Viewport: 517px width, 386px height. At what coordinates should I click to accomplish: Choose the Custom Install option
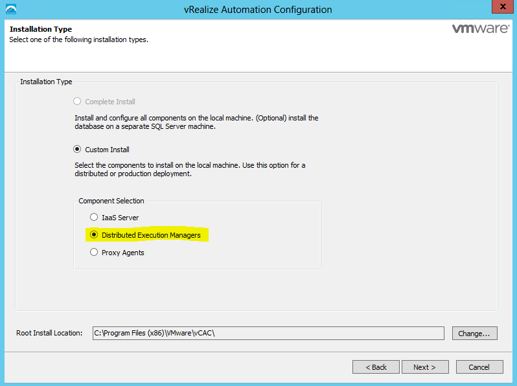[77, 150]
